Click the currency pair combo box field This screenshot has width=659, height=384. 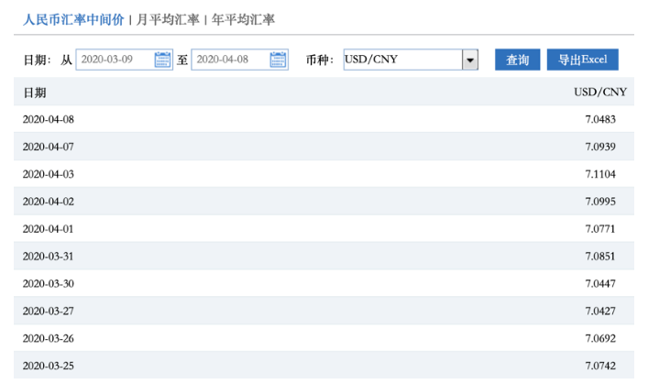(402, 60)
